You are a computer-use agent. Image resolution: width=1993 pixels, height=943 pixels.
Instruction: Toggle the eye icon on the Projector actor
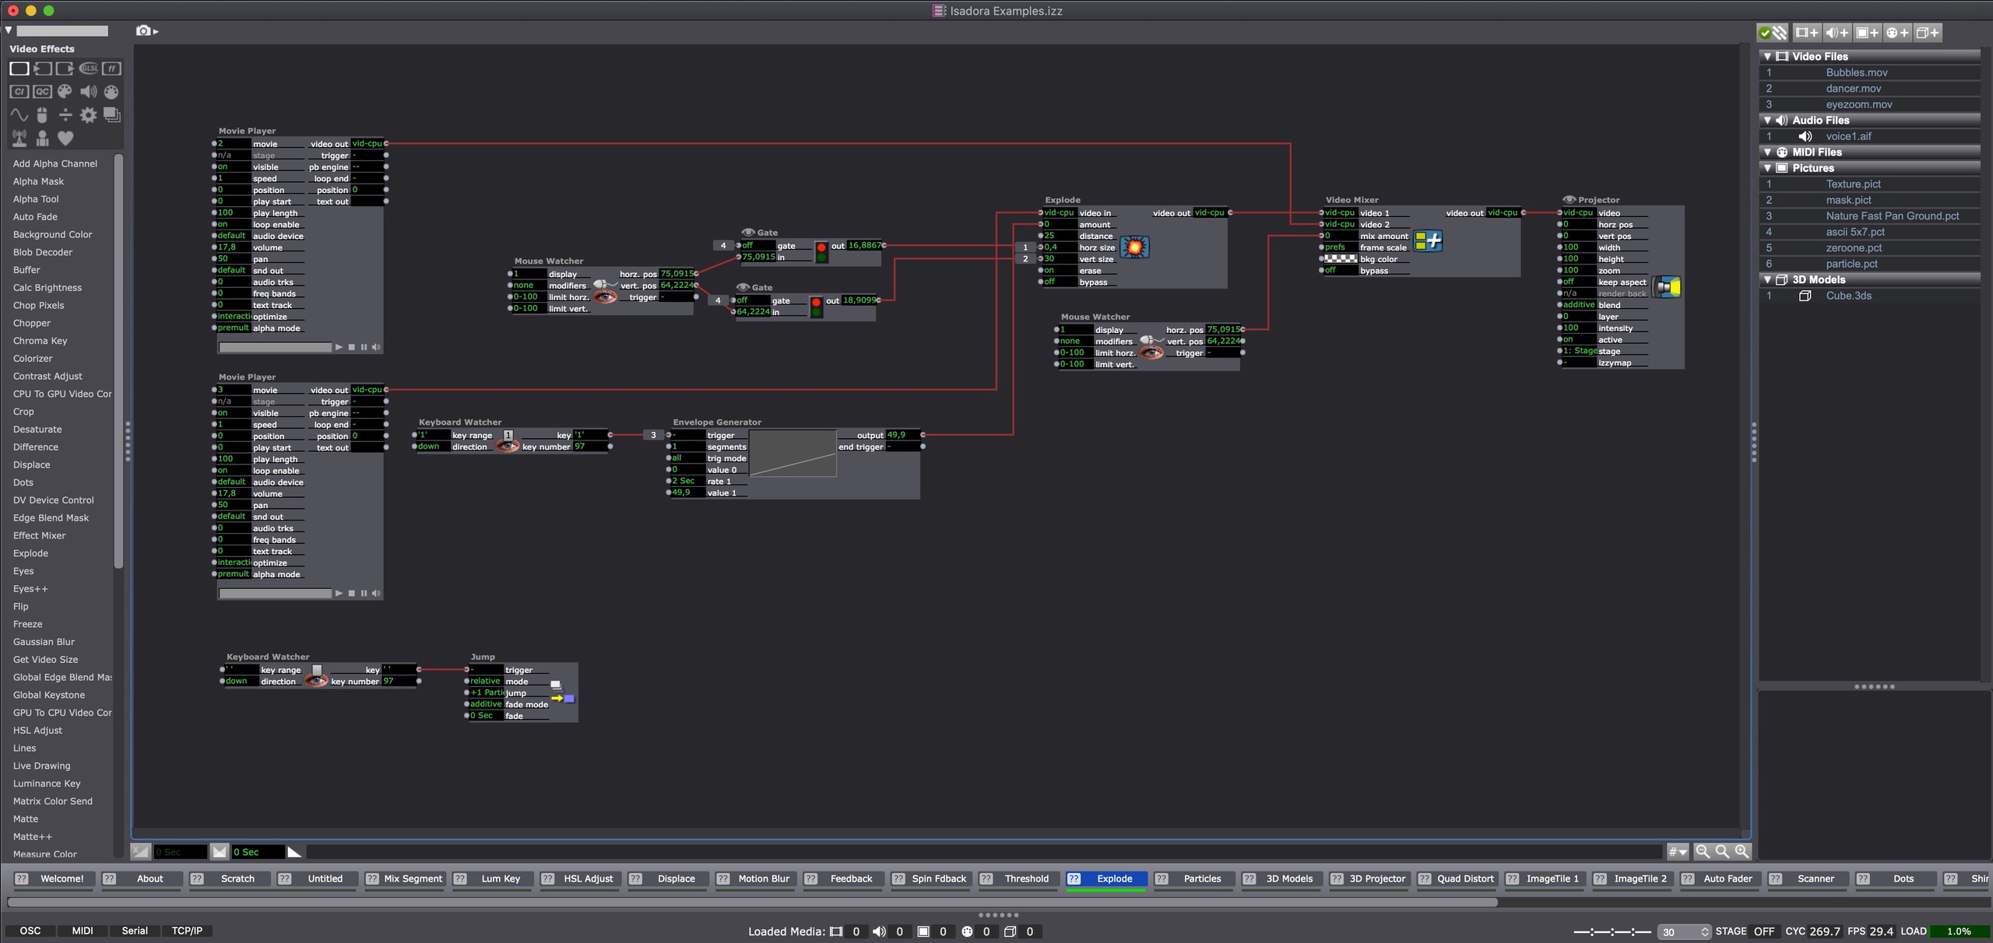(1569, 200)
